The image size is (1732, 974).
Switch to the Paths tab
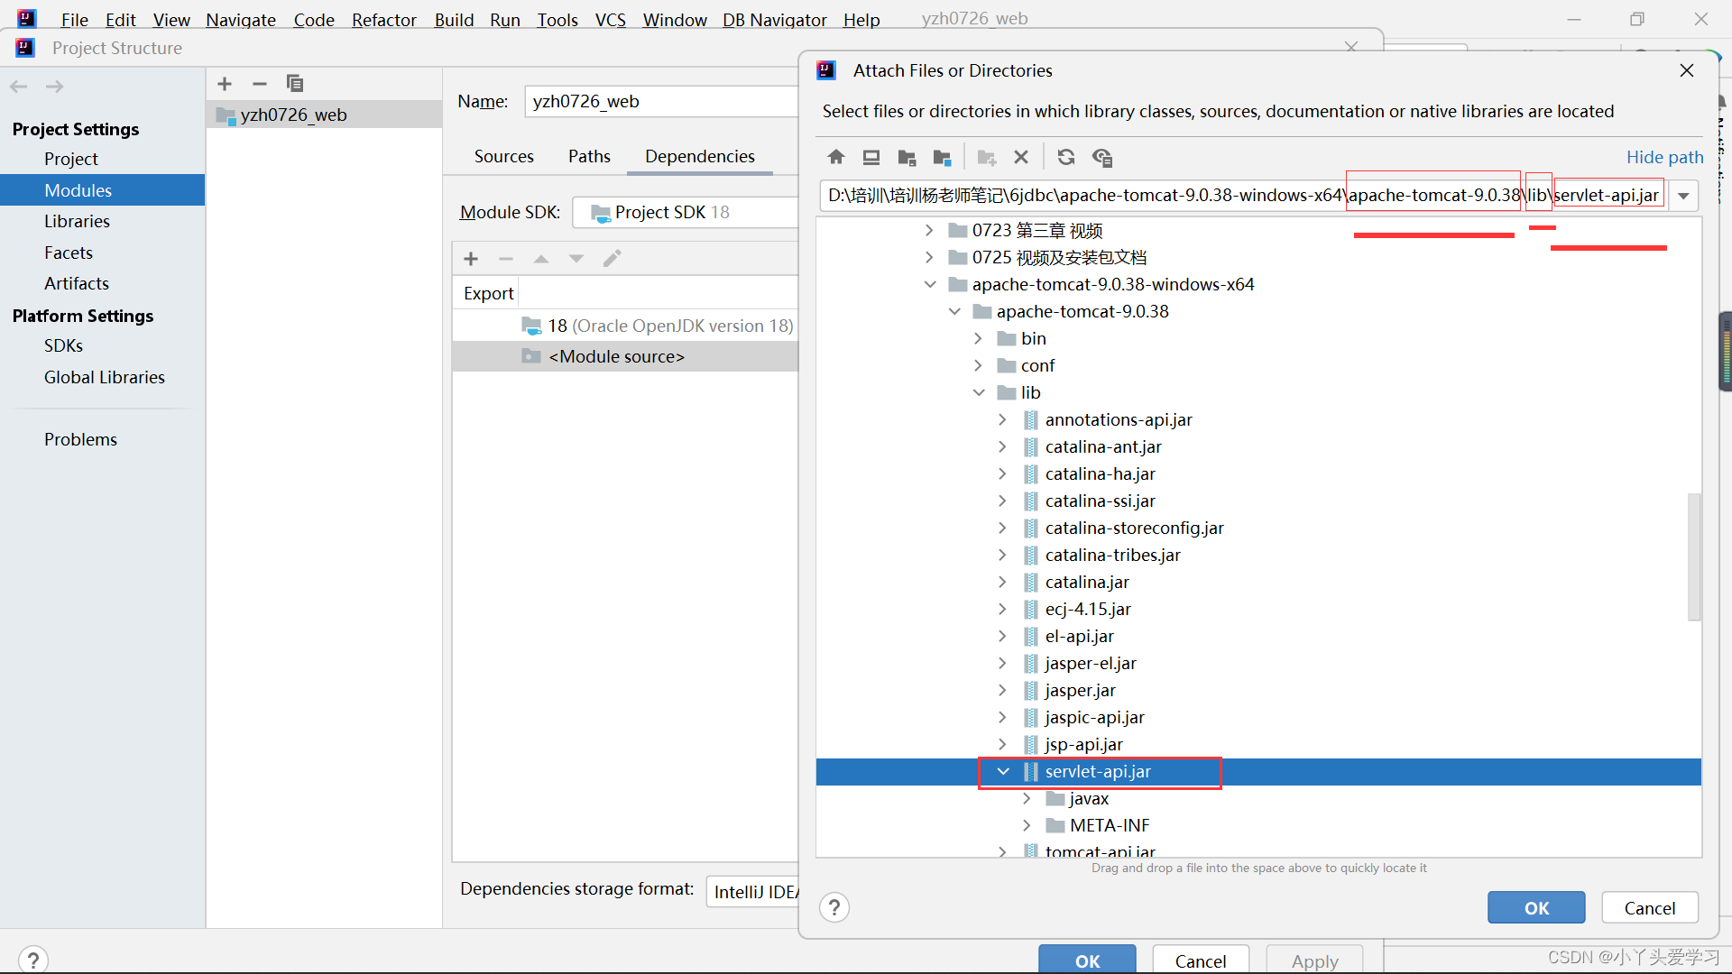(x=589, y=156)
